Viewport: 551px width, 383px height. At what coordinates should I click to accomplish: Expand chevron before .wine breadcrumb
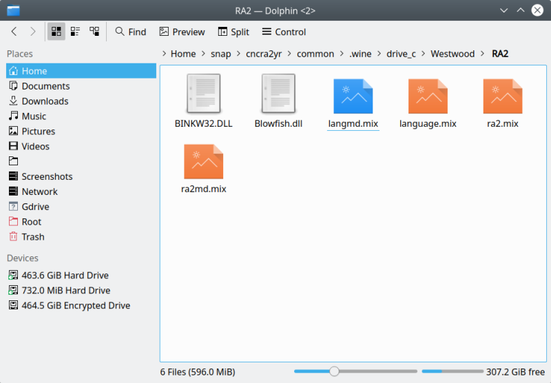tap(342, 54)
